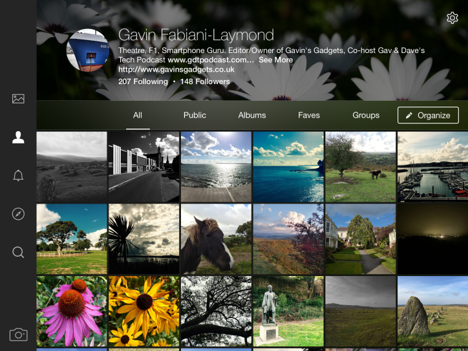Open the horse close-up photo
Image resolution: width=468 pixels, height=351 pixels.
(x=216, y=239)
